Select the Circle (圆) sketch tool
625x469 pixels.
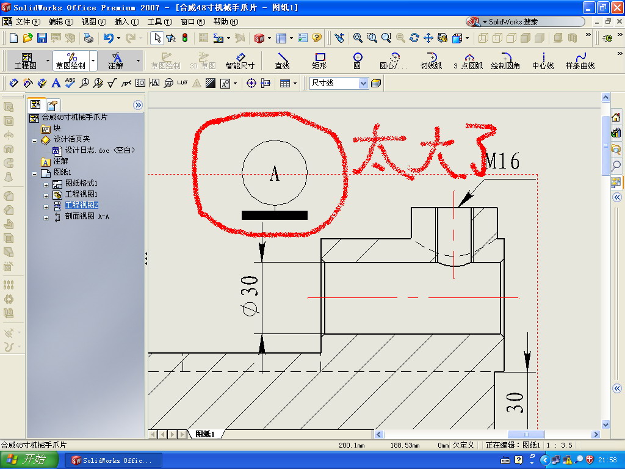(358, 60)
